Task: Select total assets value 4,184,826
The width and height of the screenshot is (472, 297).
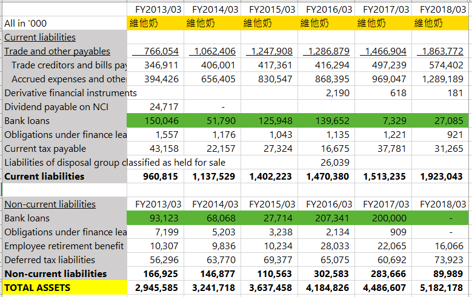Action: [x=327, y=288]
